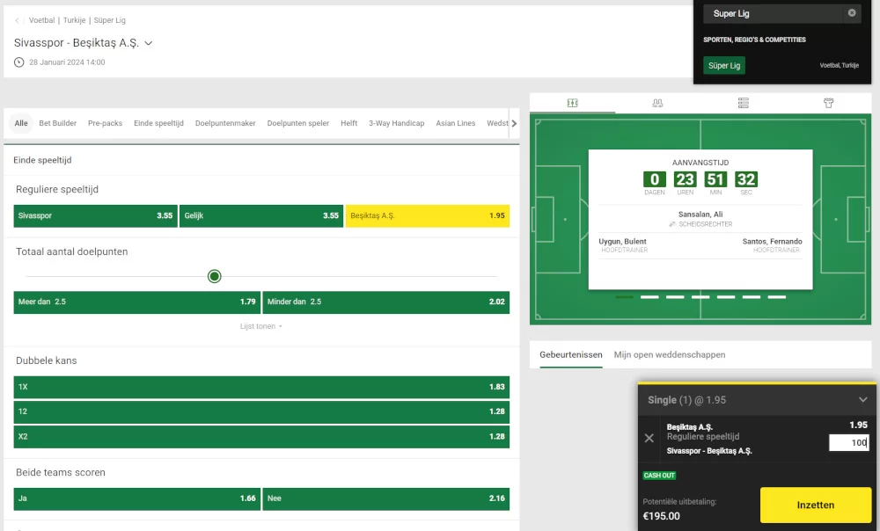Open the Einde speeltijd tab
This screenshot has height=531, width=880.
158,123
